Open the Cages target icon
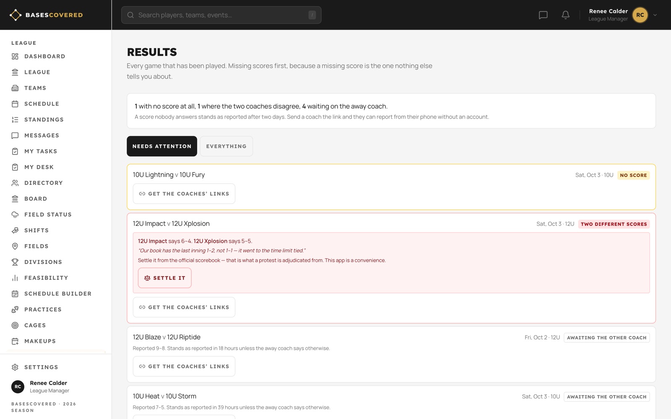This screenshot has height=419, width=671. 15,325
